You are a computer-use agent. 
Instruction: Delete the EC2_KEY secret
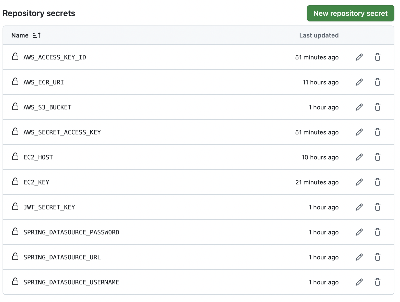click(x=378, y=182)
